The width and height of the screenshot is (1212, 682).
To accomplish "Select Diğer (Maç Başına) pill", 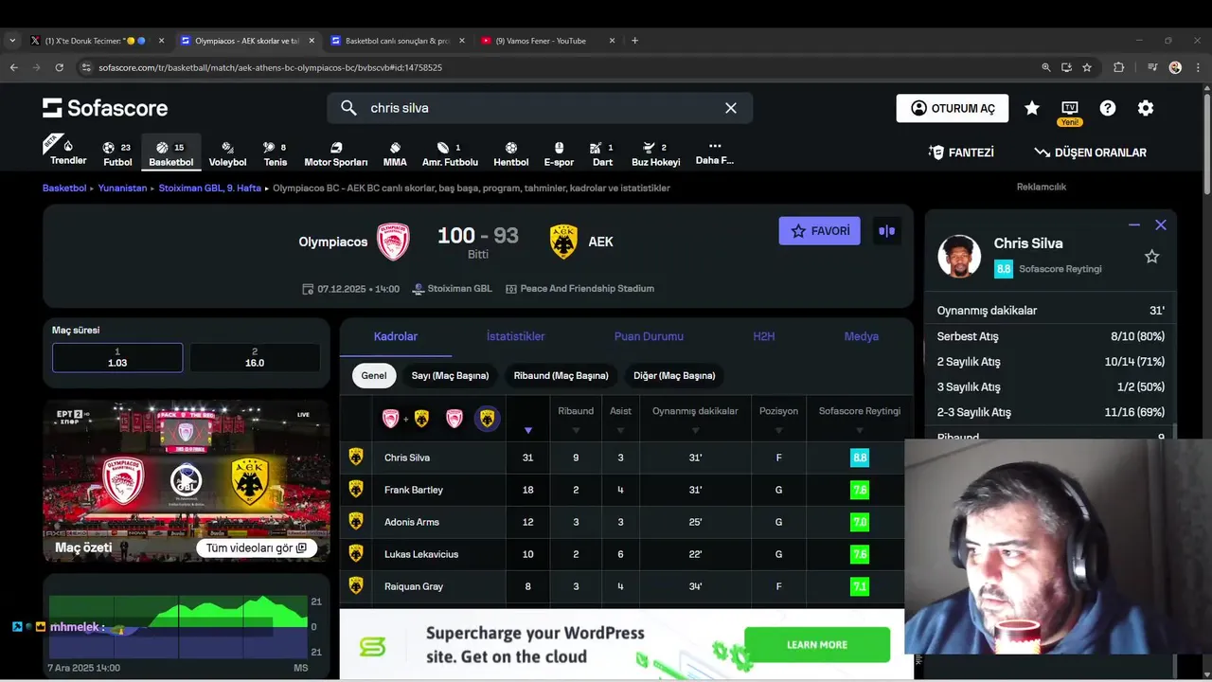I will point(674,376).
